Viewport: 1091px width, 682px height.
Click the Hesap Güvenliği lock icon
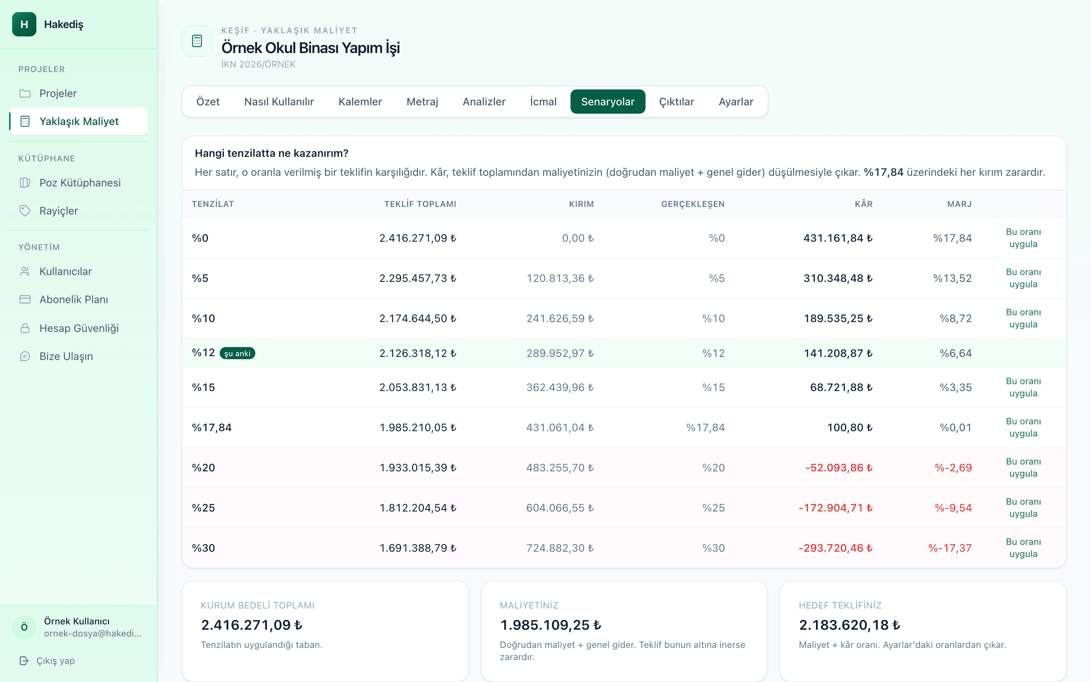pyautogui.click(x=25, y=328)
